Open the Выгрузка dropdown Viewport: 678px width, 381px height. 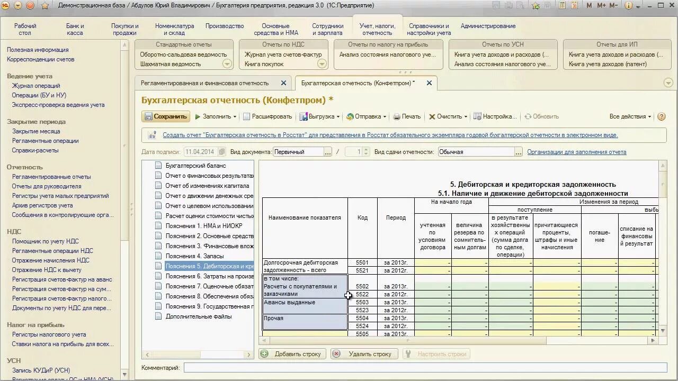[x=319, y=116]
